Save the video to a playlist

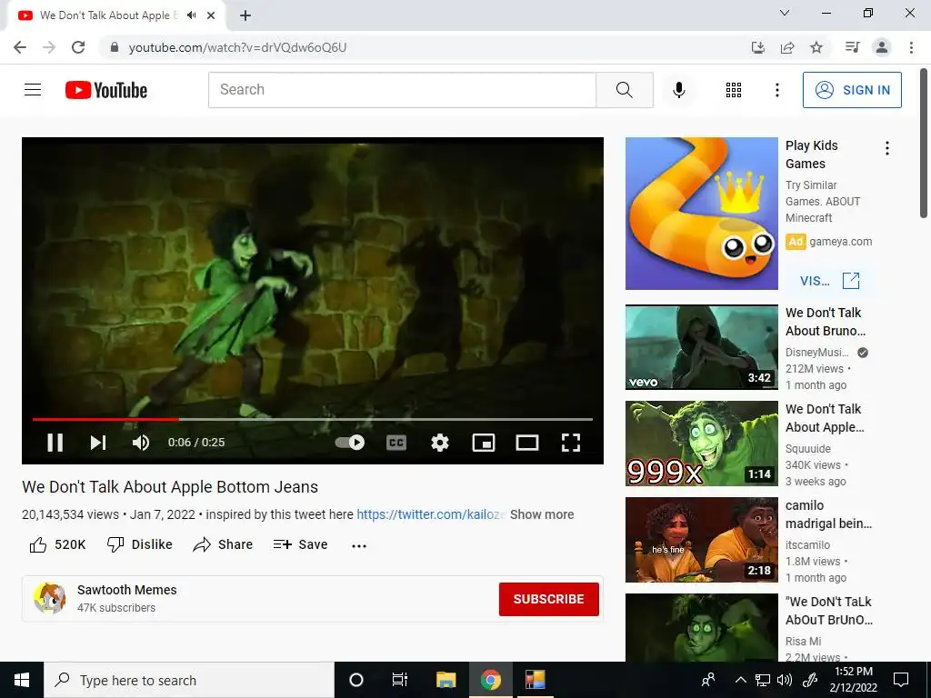coord(300,544)
